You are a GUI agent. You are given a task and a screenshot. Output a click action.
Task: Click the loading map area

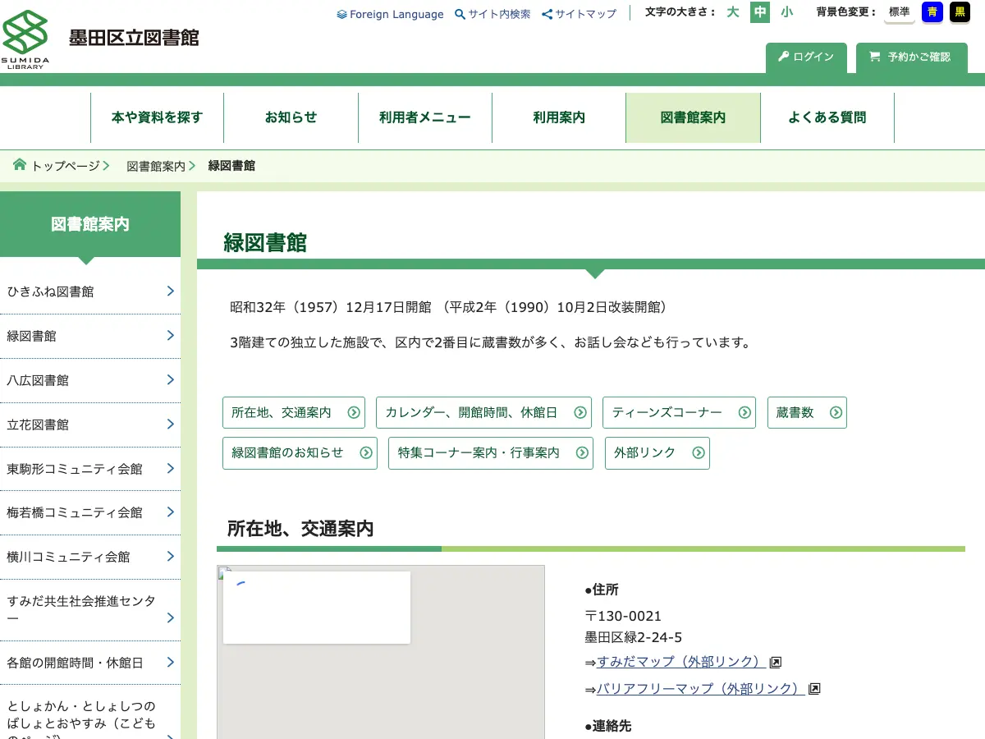(x=381, y=652)
